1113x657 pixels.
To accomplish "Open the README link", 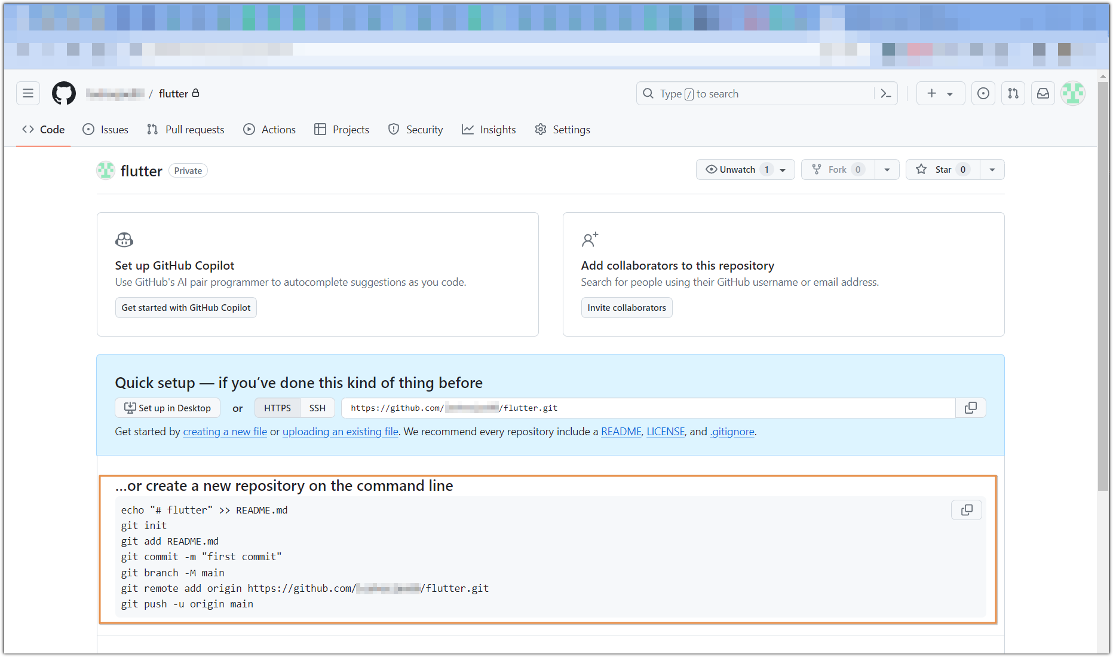I will (x=621, y=432).
